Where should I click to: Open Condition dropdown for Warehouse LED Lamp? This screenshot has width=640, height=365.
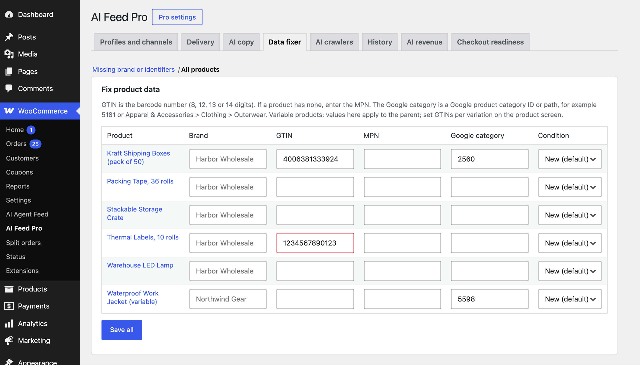click(569, 271)
